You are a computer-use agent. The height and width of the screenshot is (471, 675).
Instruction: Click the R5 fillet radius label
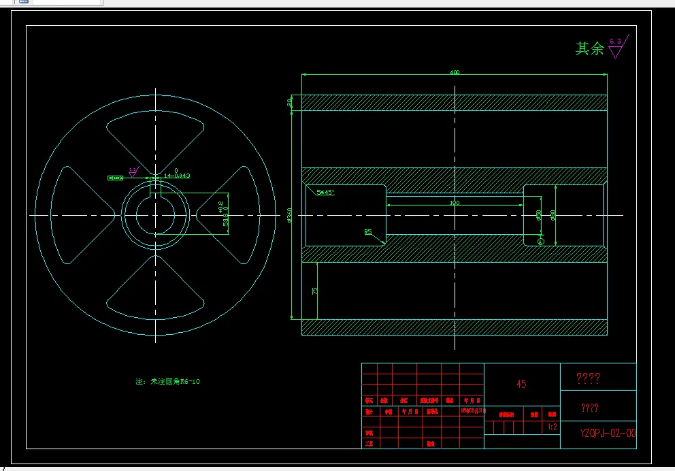coord(368,232)
